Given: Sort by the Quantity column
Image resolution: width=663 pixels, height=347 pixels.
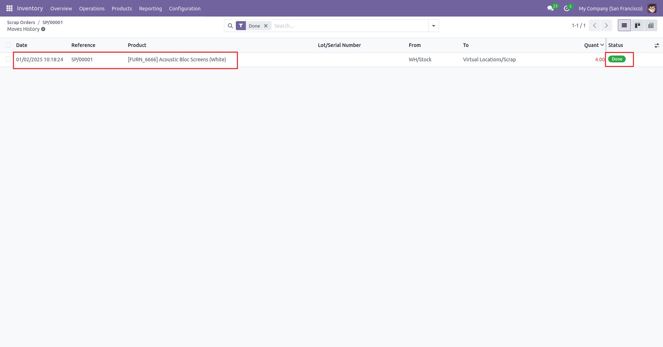Looking at the screenshot, I should pos(594,45).
